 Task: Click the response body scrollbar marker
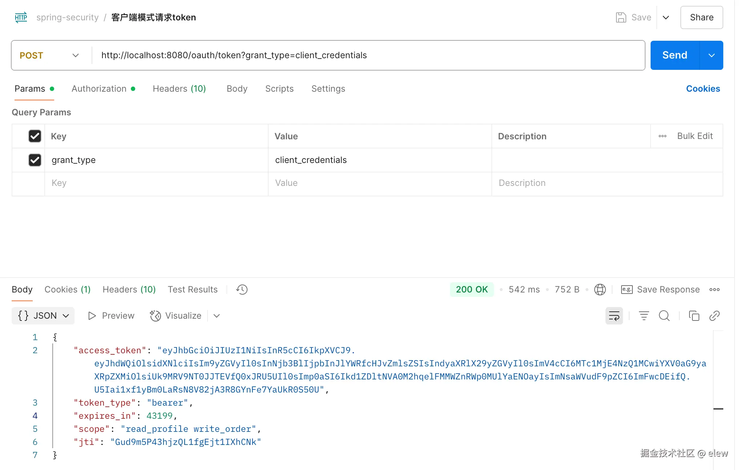tap(718, 409)
